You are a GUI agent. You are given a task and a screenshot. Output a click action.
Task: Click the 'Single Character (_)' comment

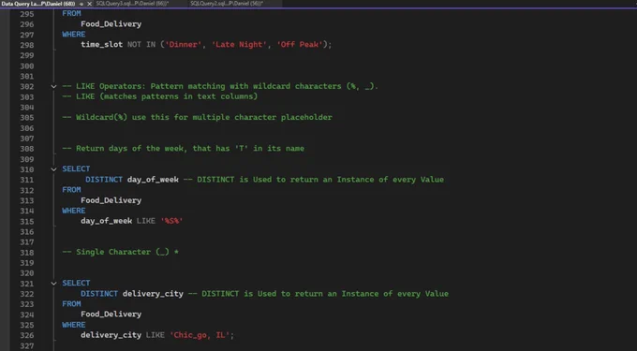120,252
